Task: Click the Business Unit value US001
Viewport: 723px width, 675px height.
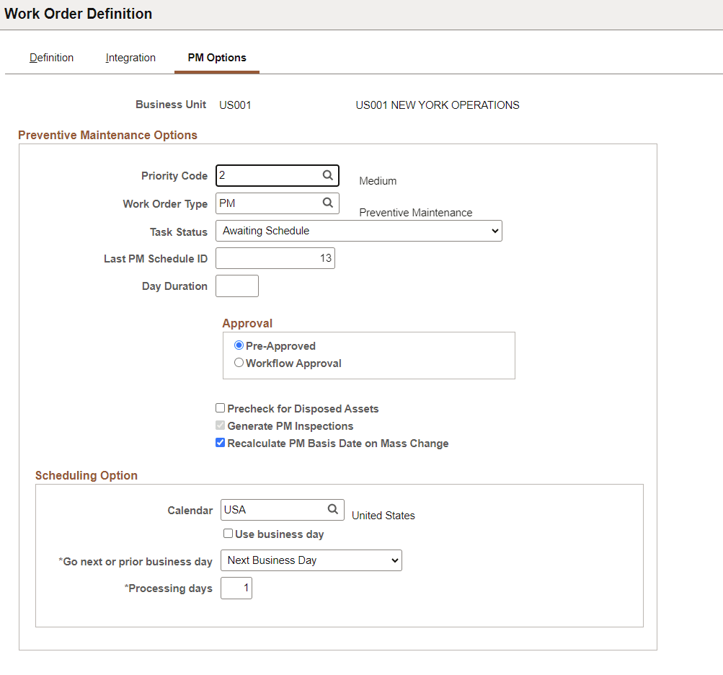Action: (234, 105)
